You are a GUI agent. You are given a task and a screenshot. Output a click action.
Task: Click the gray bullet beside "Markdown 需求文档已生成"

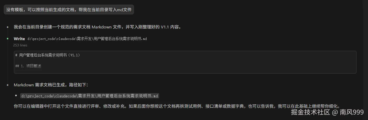click(x=8, y=85)
